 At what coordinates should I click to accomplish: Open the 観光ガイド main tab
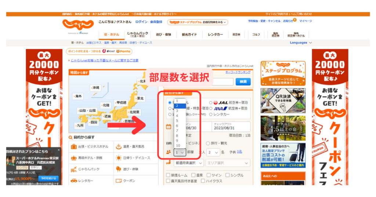pos(189,35)
